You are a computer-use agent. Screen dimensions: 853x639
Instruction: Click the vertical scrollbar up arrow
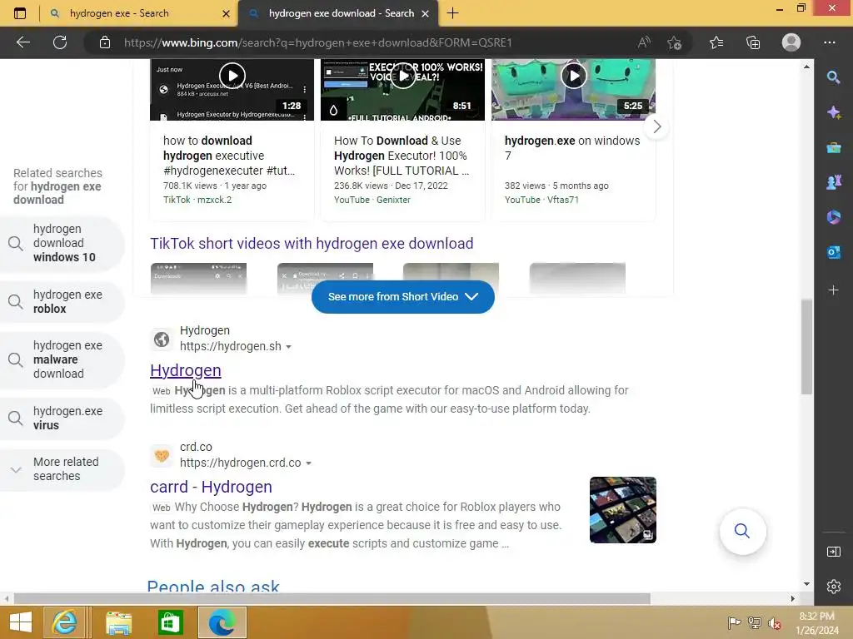[806, 67]
